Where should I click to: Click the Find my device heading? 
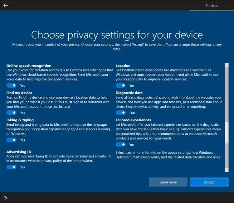click(x=19, y=93)
